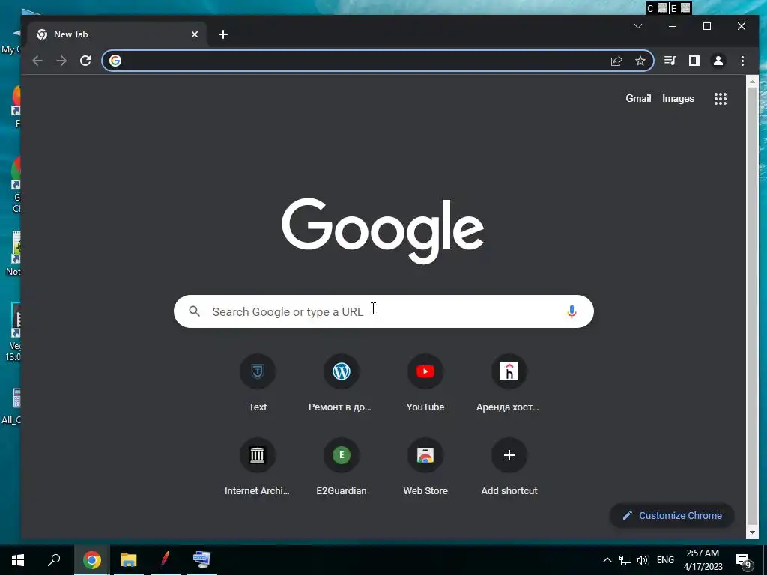This screenshot has height=575, width=767.
Task: Switch the ENG input language indicator
Action: [x=665, y=560]
